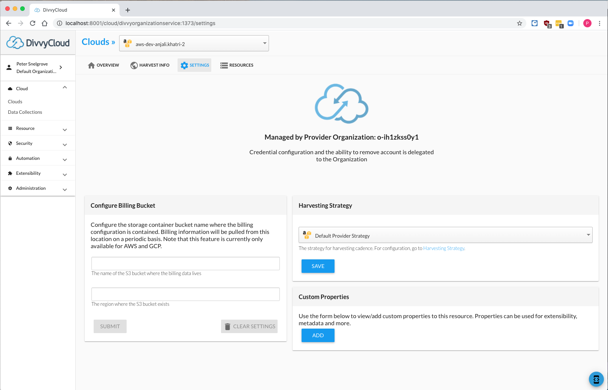Open the aws-dev-anjali.khatri-2 cloud dropdown
The height and width of the screenshot is (390, 608).
194,43
